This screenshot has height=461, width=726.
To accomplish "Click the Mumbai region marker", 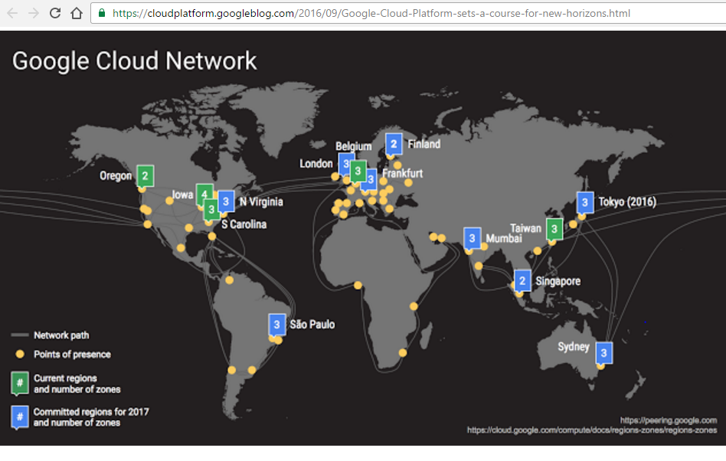I will click(x=472, y=238).
